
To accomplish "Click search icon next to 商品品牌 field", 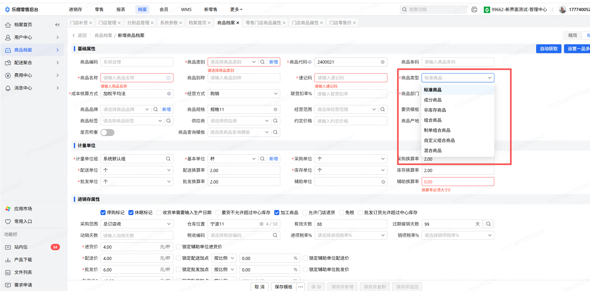I will [x=156, y=109].
